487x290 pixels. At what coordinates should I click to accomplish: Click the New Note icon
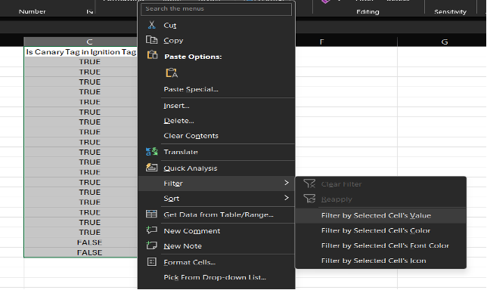coord(151,245)
